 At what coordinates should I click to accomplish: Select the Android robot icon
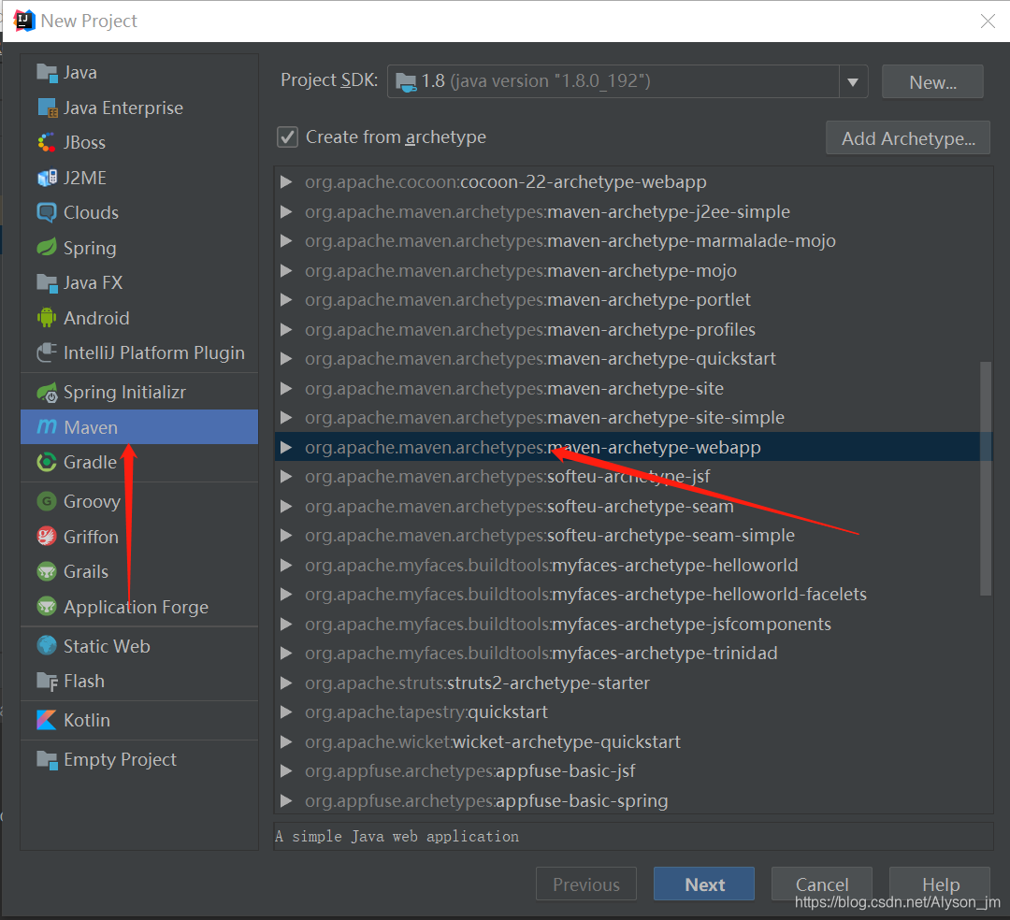[x=47, y=317]
